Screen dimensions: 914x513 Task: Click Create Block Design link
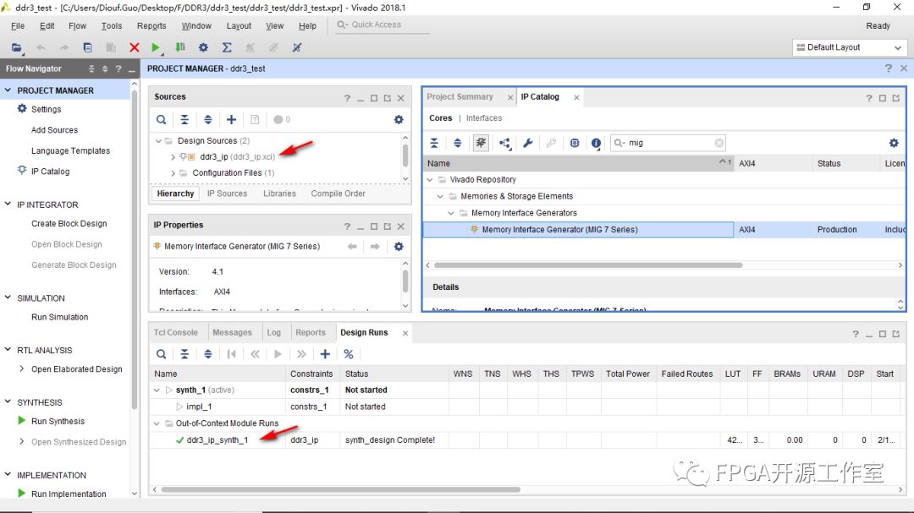click(x=69, y=224)
